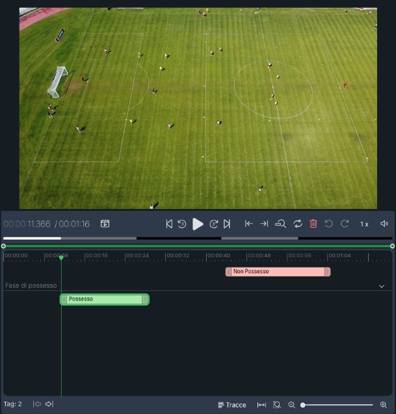Screen dimensions: 396x414
Task: Click the Fase di possesso track label
Action: tap(31, 285)
